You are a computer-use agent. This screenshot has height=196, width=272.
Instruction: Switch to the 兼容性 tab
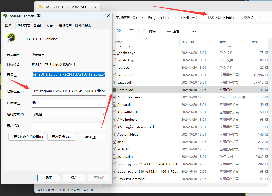click(38, 26)
